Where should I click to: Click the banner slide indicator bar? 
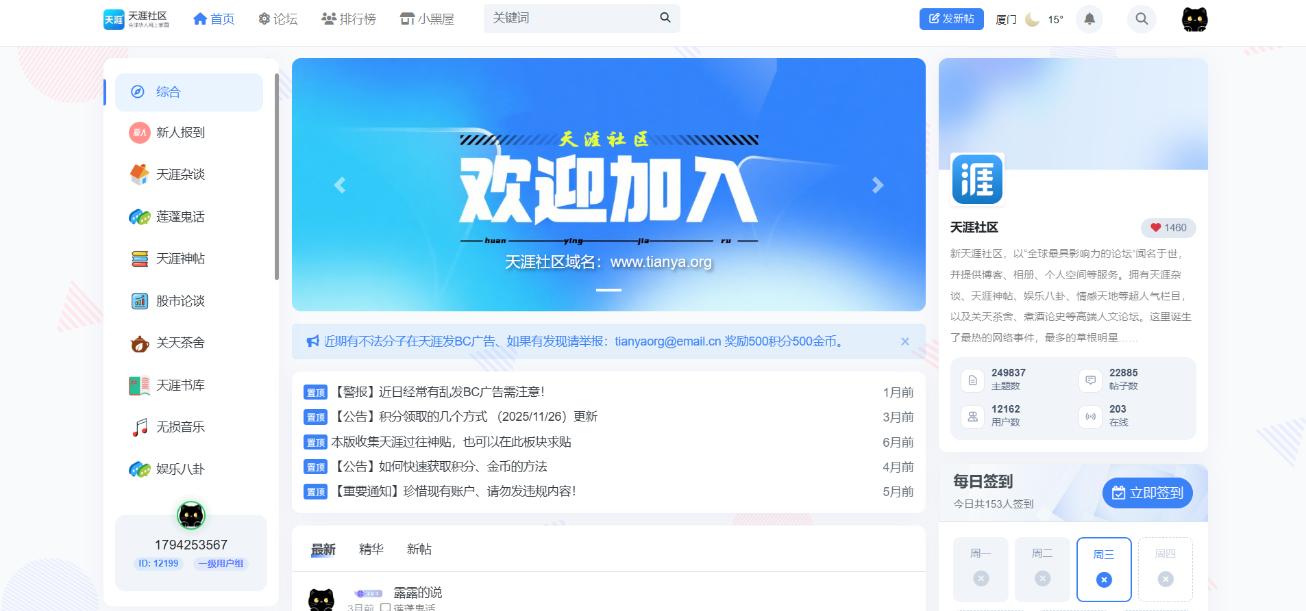[x=608, y=290]
